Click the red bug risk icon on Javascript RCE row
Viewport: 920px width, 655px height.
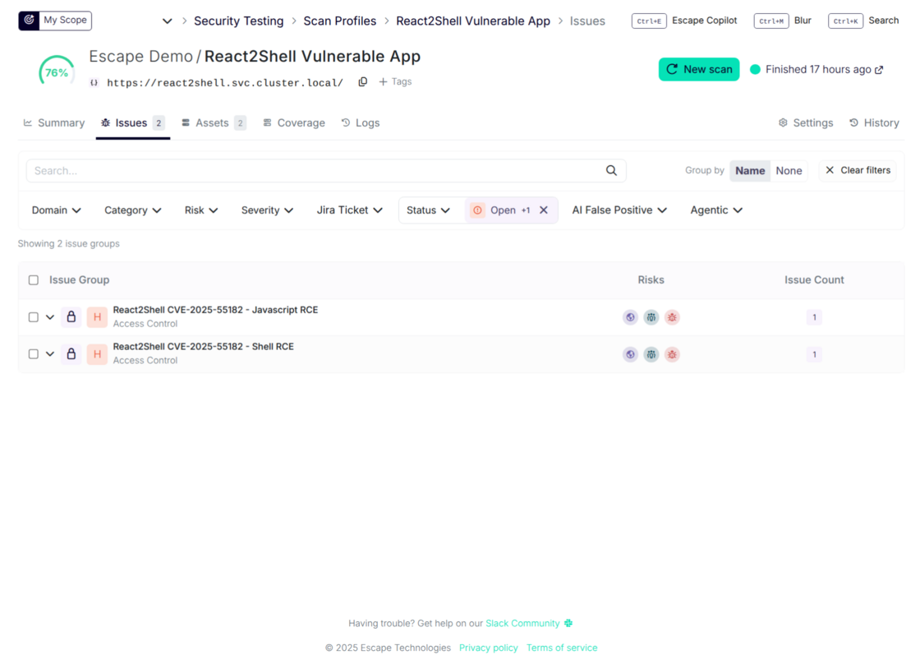pos(673,317)
